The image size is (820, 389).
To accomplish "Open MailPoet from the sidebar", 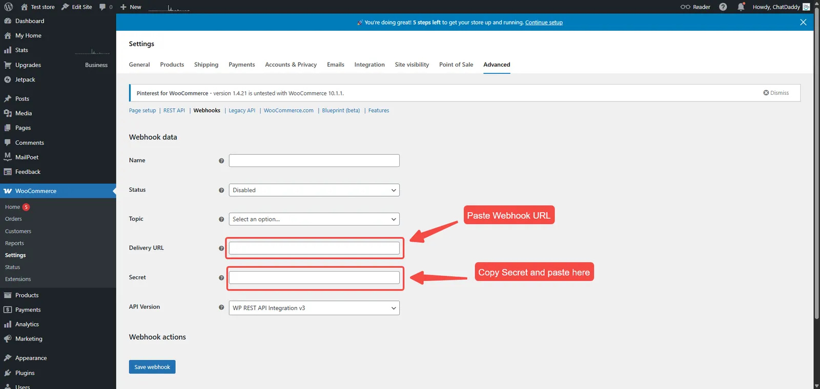I will coord(27,157).
